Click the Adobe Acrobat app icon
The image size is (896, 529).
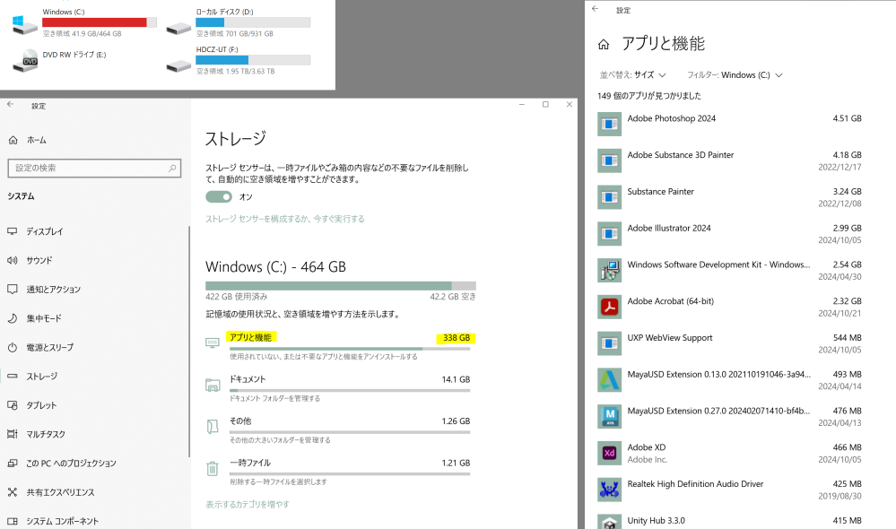tap(610, 307)
